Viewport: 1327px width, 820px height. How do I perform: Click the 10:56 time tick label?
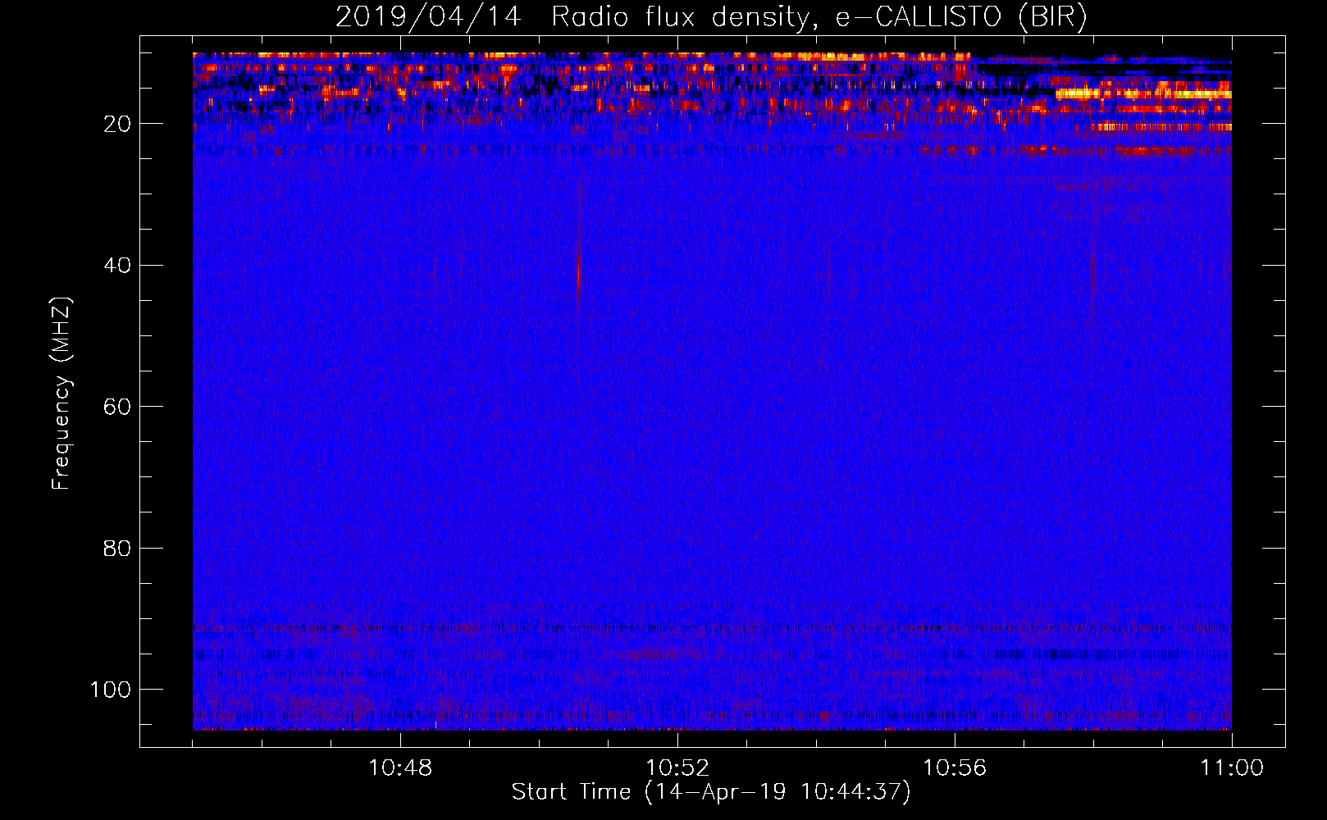(955, 768)
